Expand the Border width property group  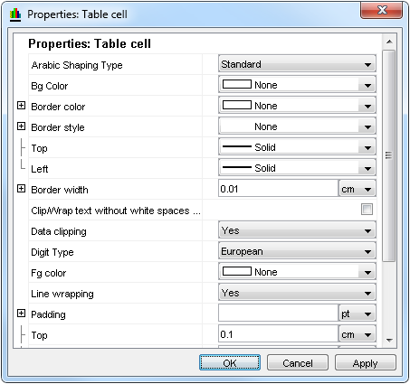pyautogui.click(x=21, y=189)
